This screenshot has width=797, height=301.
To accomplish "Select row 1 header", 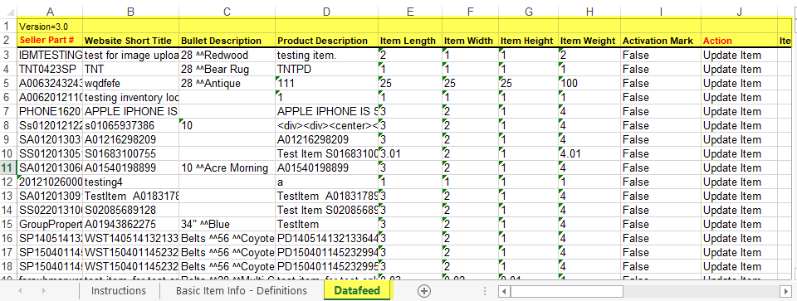I will [8, 26].
